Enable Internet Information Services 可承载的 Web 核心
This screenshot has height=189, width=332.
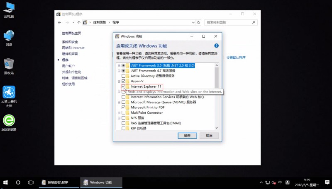point(123,97)
